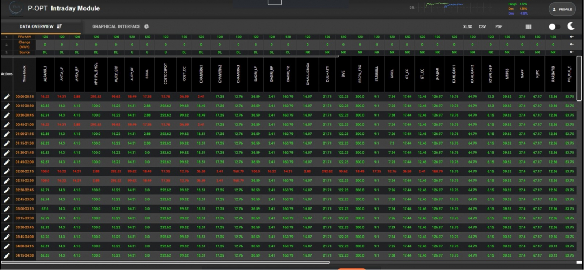Export data as CSV
The image size is (584, 270).
[482, 27]
